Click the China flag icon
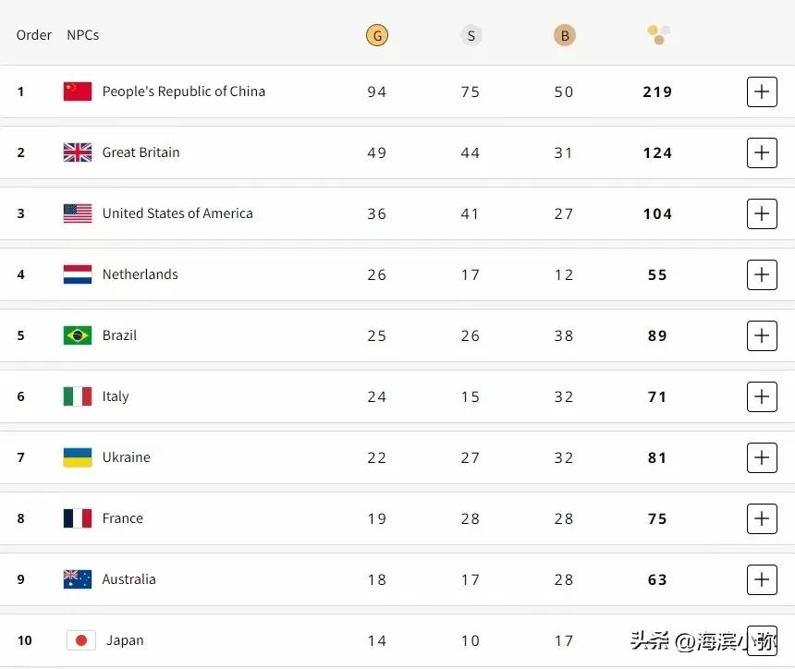Viewport: 795px width, 669px height. click(x=78, y=91)
